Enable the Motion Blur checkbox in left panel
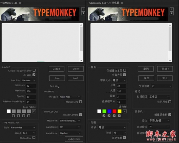Image resolution: width=179 pixels, height=143 pixels. click(34, 138)
